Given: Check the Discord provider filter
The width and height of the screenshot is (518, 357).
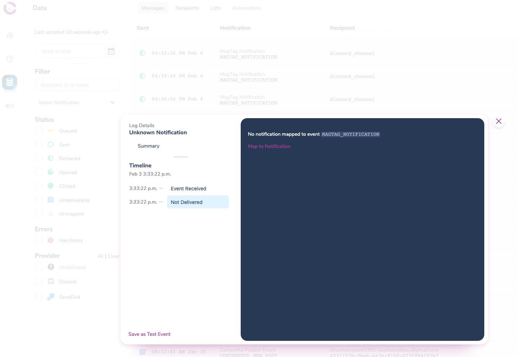Looking at the screenshot, I should tap(39, 281).
